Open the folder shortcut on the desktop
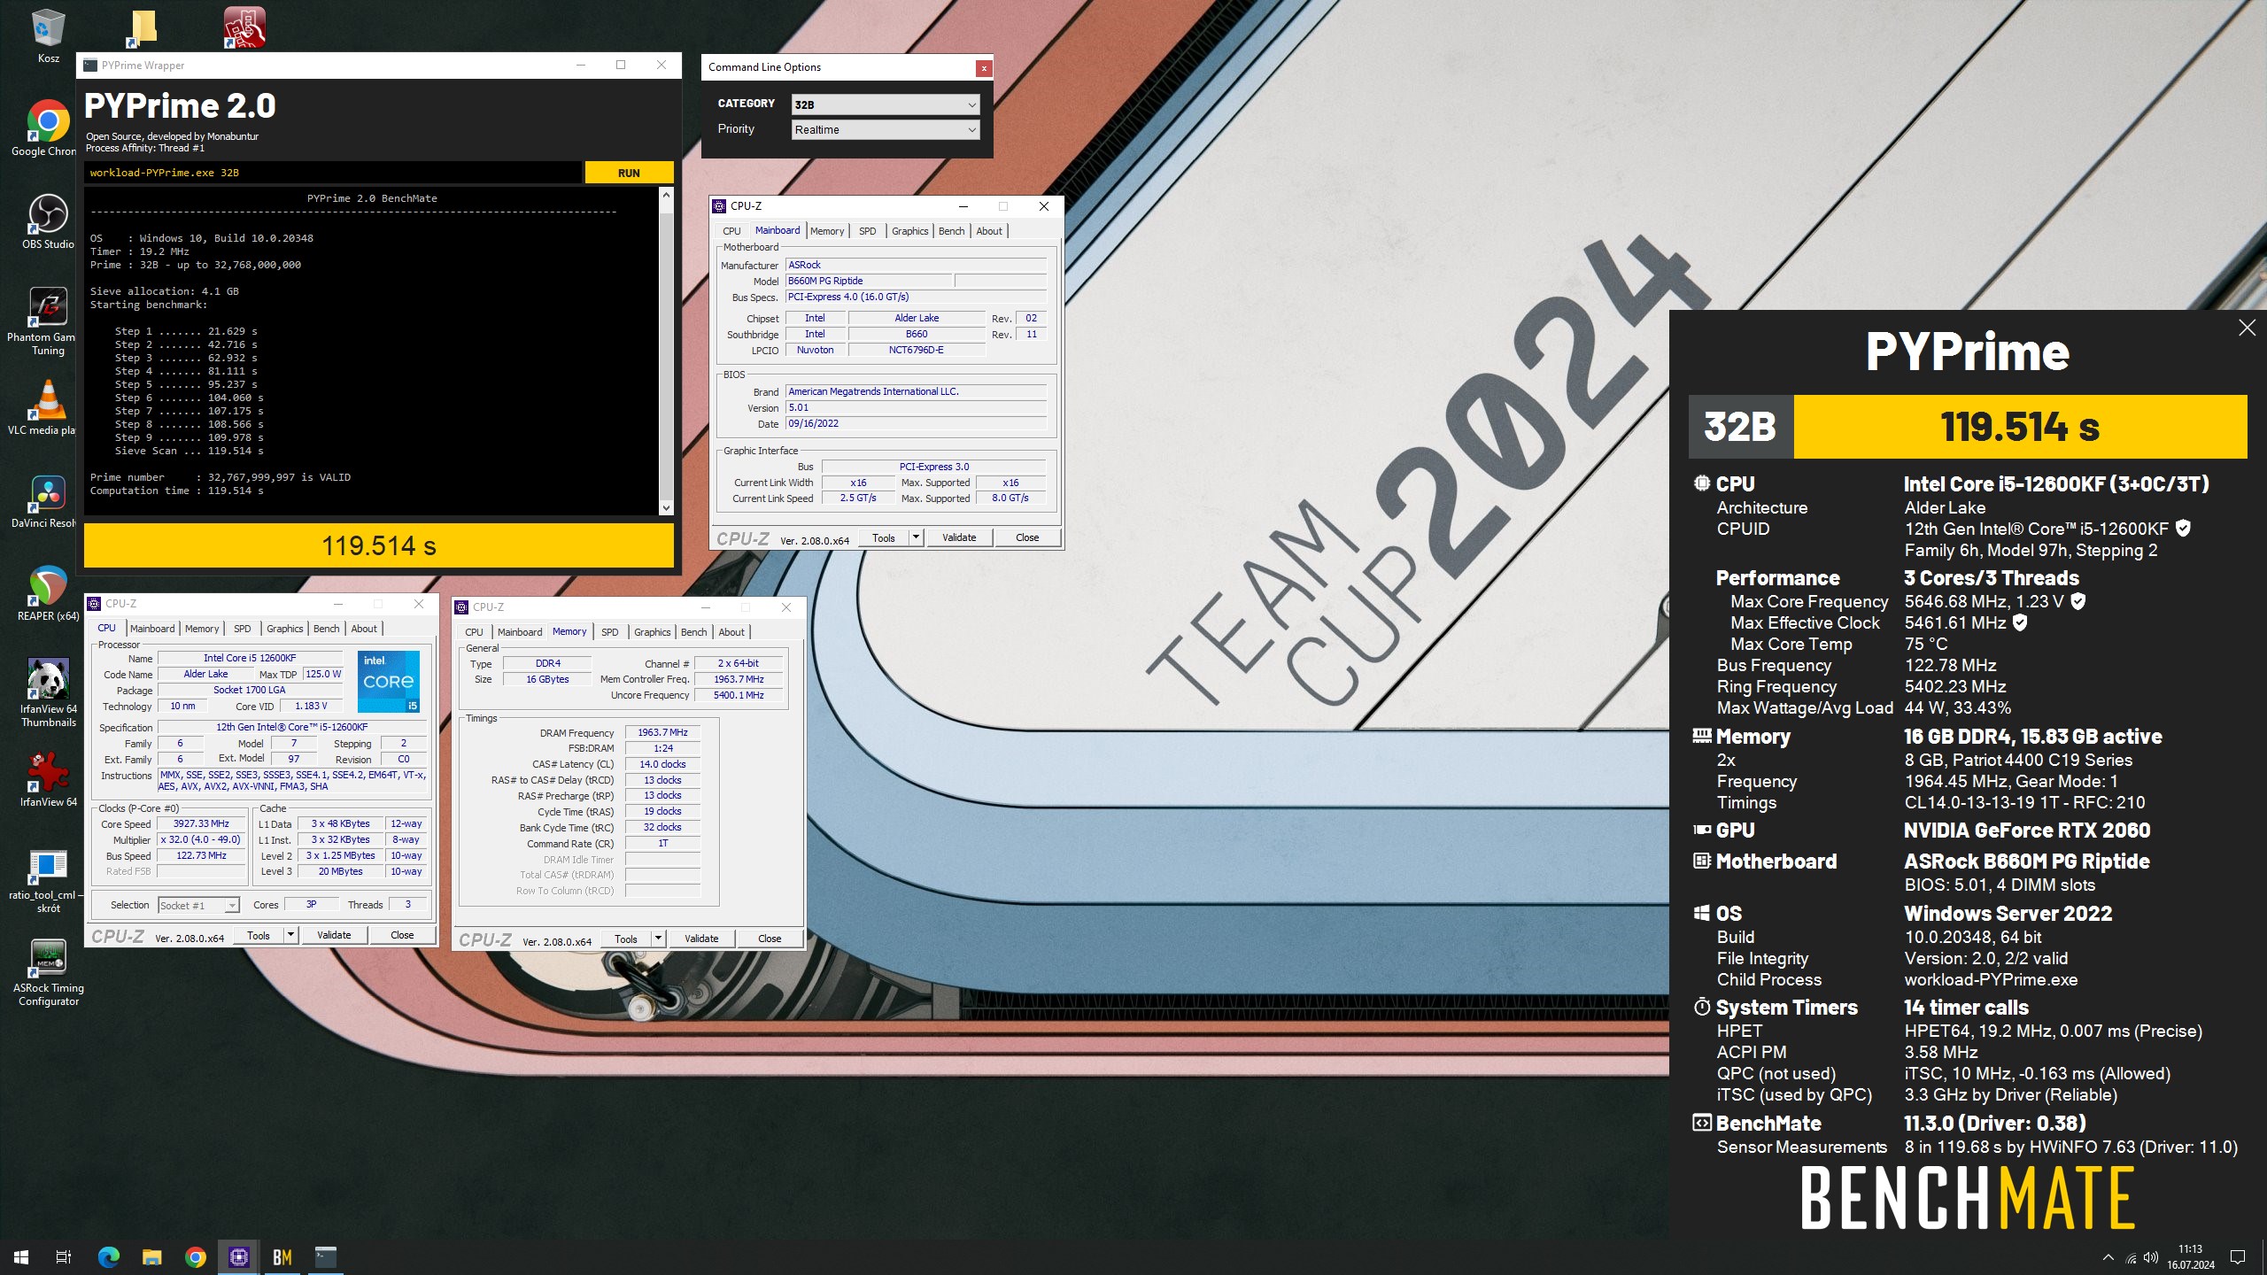Screen dimensions: 2267x1275 143,28
